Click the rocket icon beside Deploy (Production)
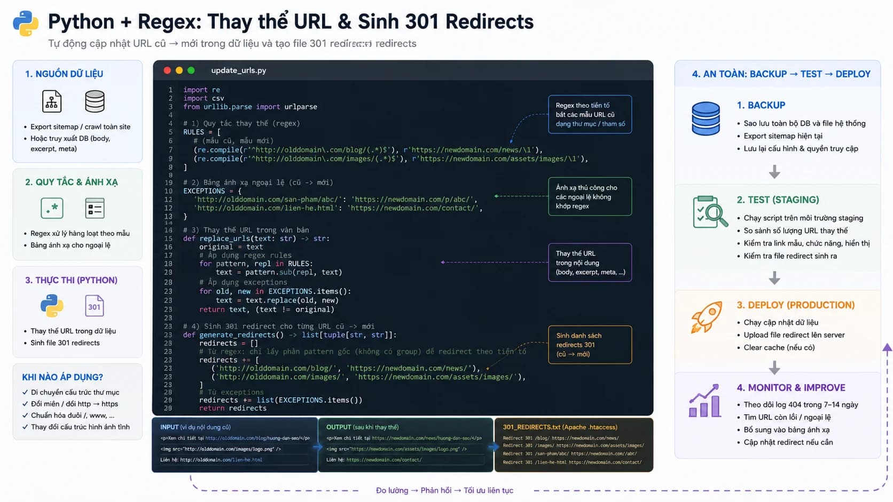Viewport: 893px width, 502px height. tap(706, 317)
